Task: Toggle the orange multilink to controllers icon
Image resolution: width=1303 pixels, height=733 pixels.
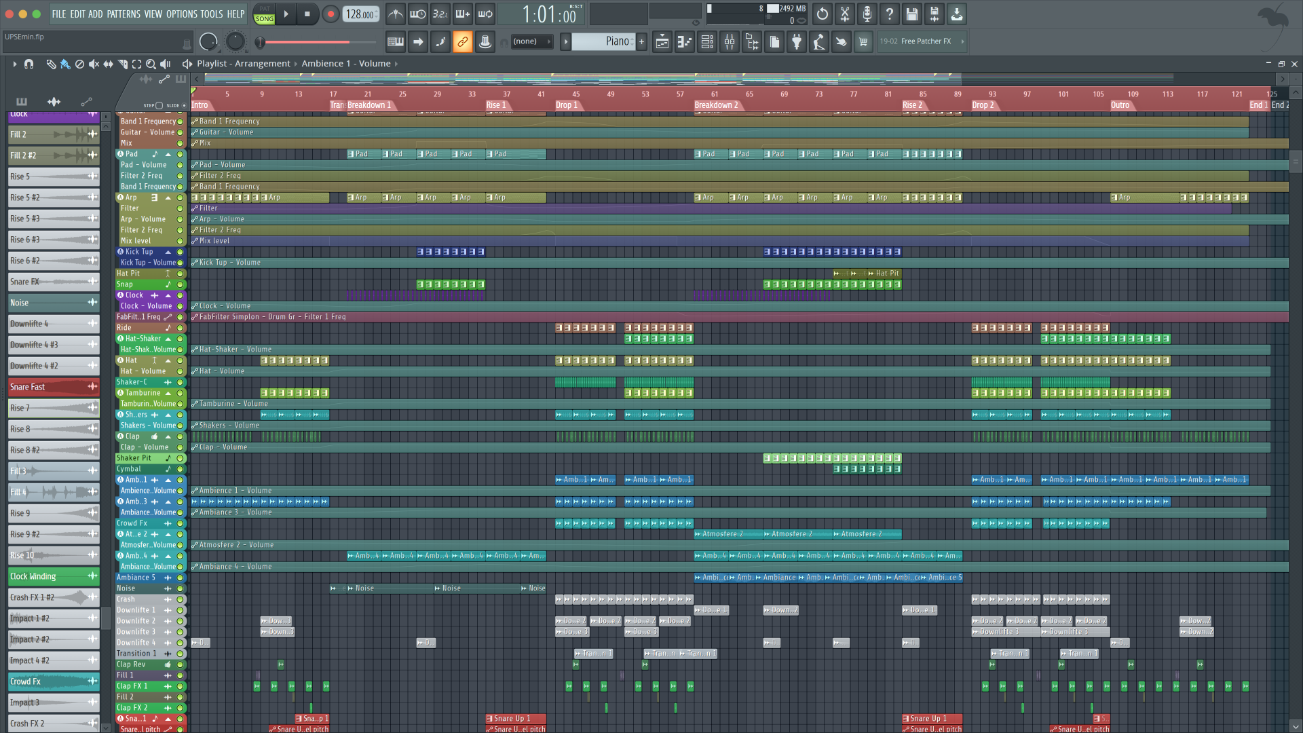Action: point(463,42)
